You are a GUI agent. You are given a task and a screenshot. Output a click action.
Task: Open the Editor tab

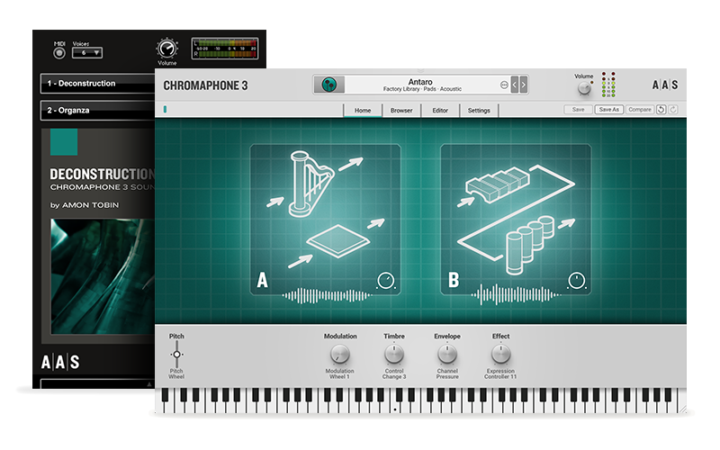(x=440, y=111)
